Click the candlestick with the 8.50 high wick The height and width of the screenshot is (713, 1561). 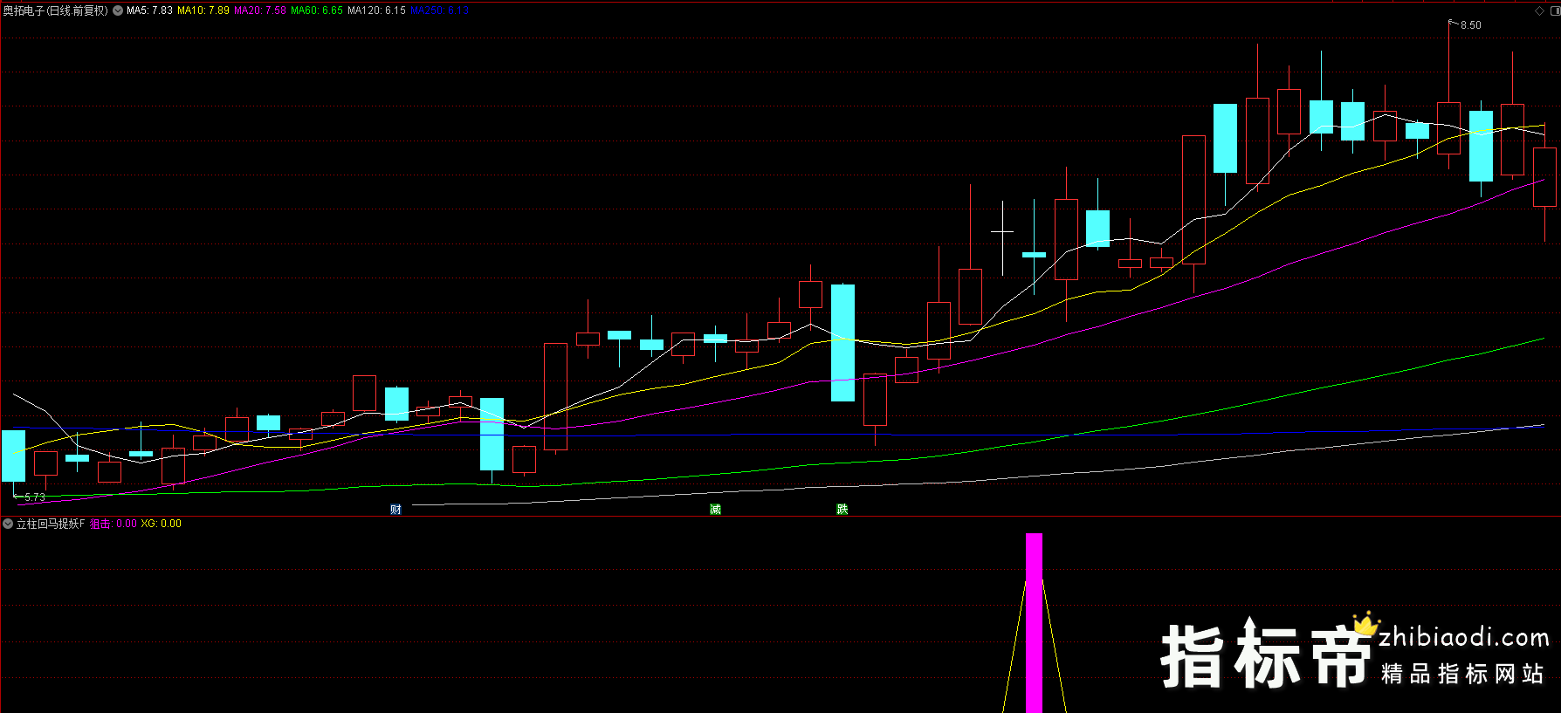click(1448, 128)
